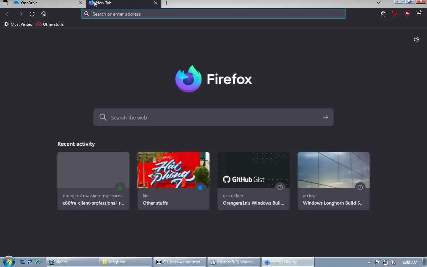Go back with the back arrow
Screen dimensions: 427x267
click(x=8, y=14)
